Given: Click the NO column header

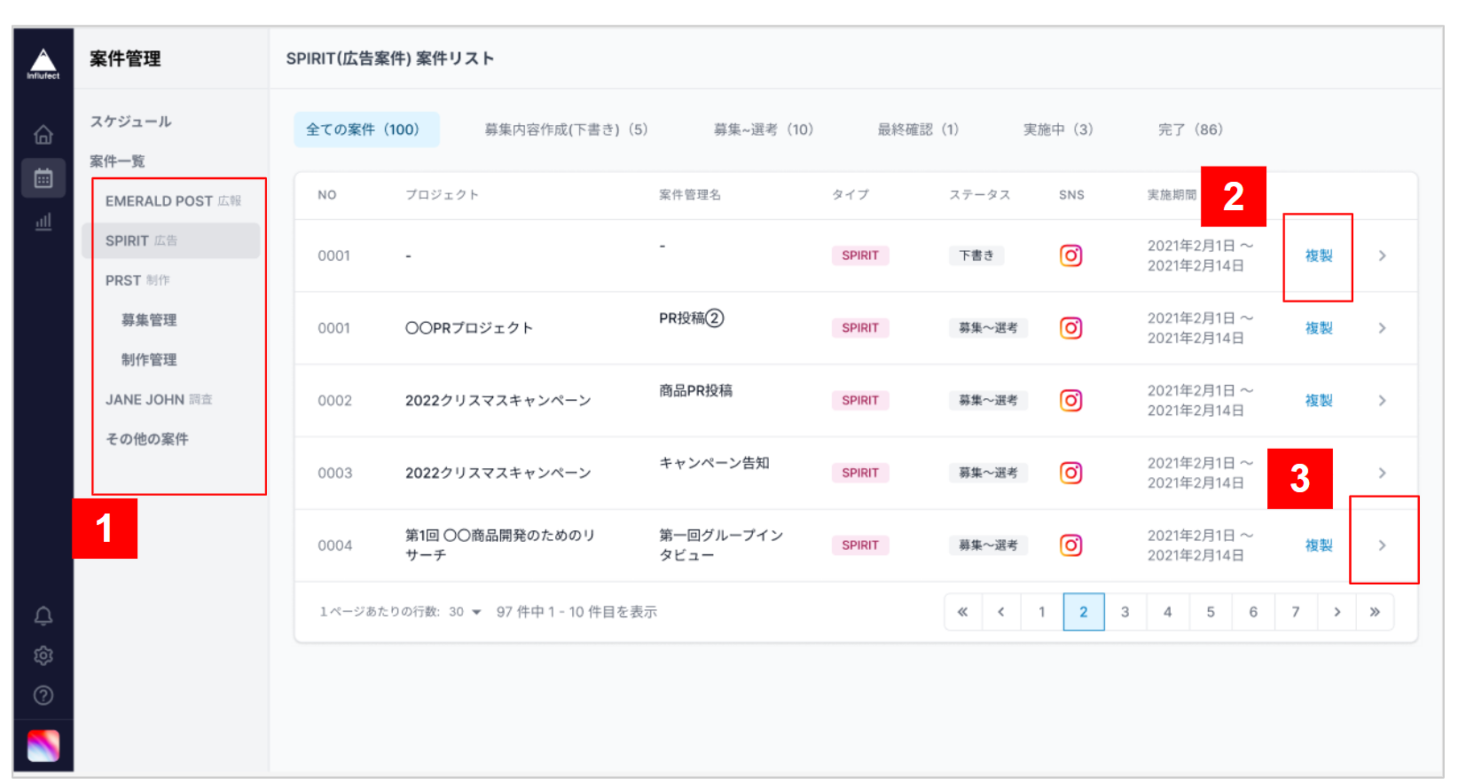Looking at the screenshot, I should (327, 195).
